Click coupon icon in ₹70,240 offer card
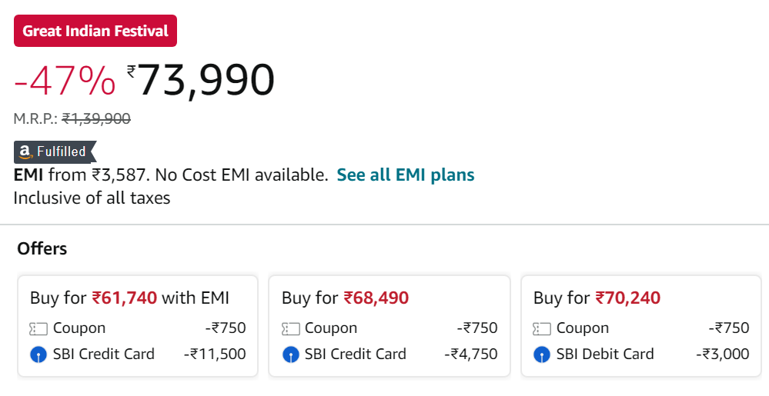Screen dimensions: 769x396 [542, 328]
